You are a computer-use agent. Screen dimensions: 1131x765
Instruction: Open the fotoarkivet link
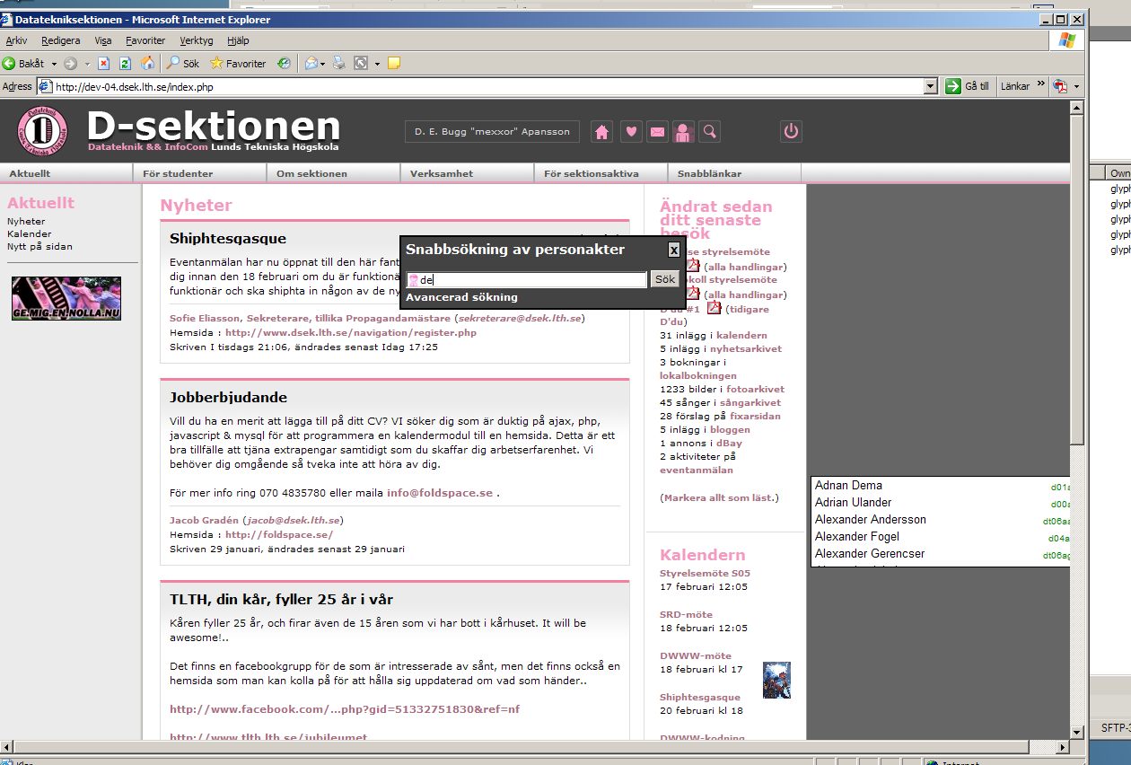pos(755,390)
